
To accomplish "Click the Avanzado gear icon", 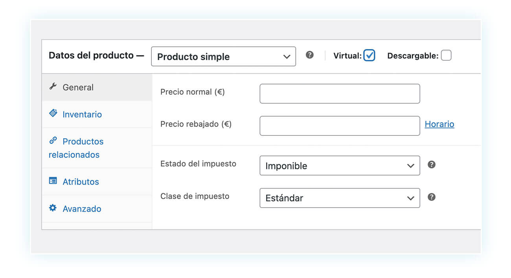I will [x=53, y=208].
